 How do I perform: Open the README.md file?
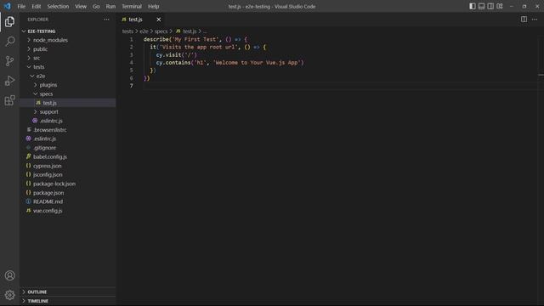[x=68, y=201]
